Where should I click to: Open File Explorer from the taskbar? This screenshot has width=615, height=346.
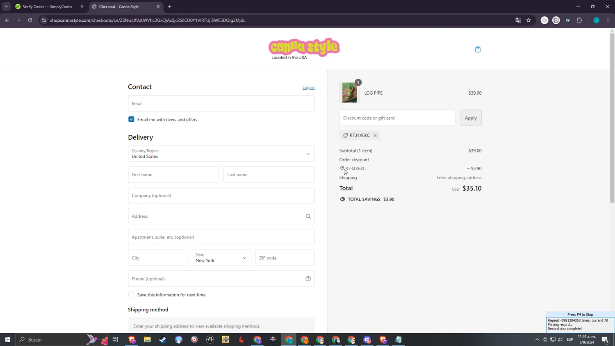click(x=147, y=339)
